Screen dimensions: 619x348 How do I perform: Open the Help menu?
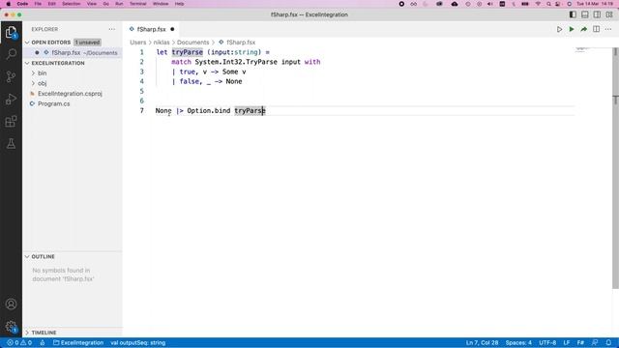(x=179, y=4)
